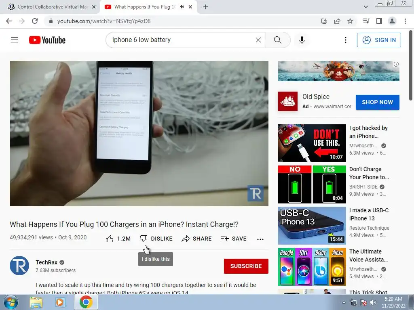The width and height of the screenshot is (414, 310).
Task: View site info via padlock icon
Action: tap(51, 21)
